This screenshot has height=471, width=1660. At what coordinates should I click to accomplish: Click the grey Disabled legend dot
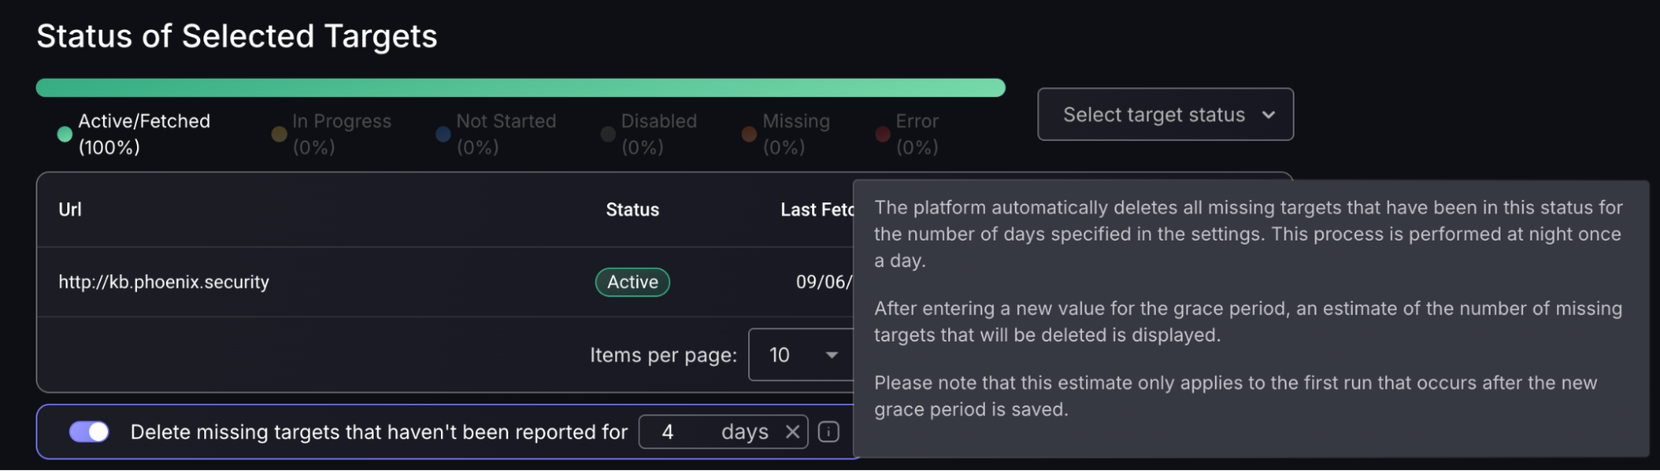608,134
